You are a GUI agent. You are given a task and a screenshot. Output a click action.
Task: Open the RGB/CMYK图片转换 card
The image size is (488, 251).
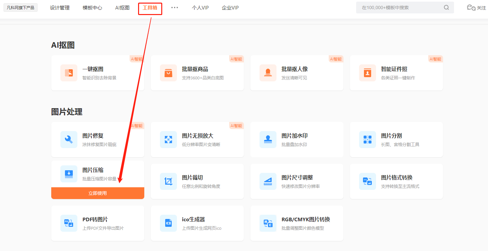pyautogui.click(x=297, y=223)
